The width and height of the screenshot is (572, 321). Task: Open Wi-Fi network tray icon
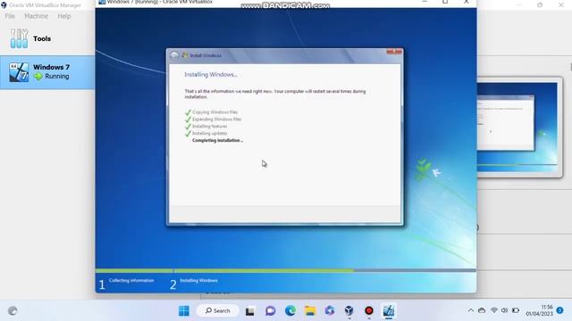[x=494, y=311]
